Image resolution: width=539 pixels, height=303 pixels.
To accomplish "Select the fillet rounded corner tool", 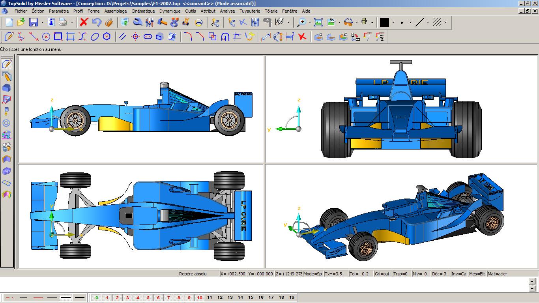I will coord(188,37).
